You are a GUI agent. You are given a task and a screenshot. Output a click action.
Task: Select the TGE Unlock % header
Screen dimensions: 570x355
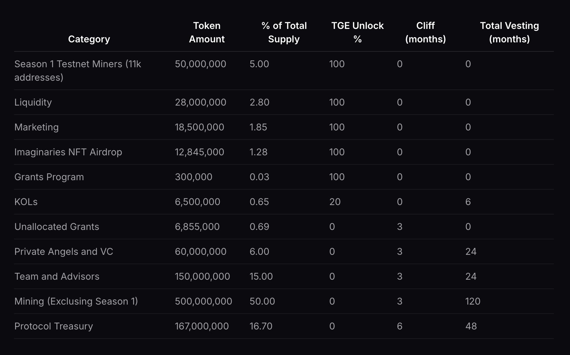point(358,32)
